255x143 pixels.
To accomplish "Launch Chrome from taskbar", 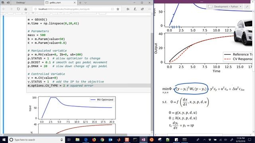I will (102, 139).
